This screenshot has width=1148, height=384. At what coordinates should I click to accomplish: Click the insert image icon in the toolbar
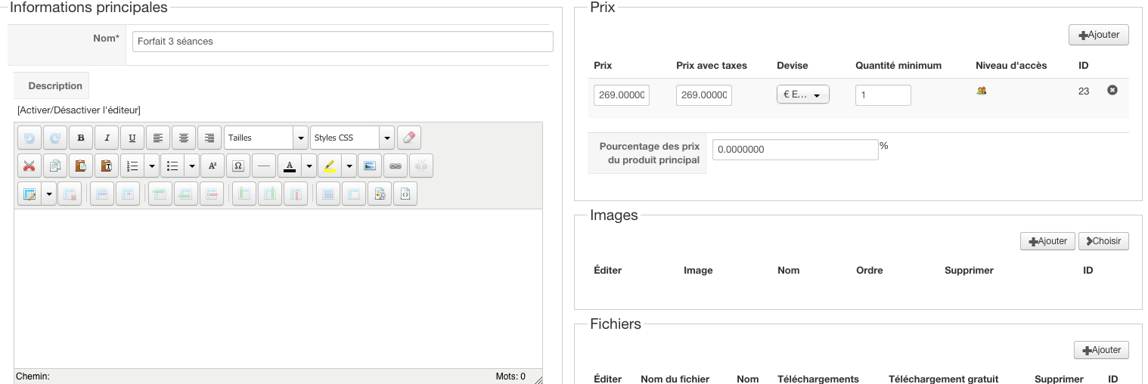(x=370, y=166)
